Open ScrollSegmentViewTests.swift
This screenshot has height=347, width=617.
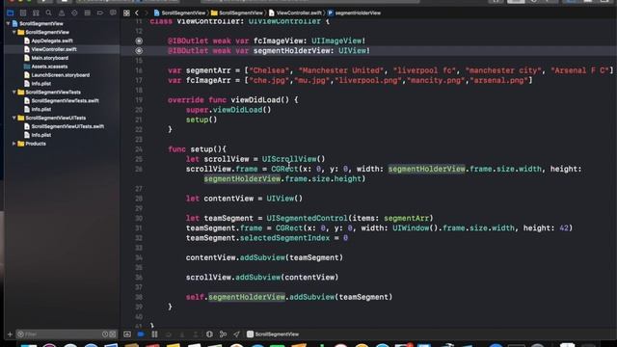(x=65, y=100)
